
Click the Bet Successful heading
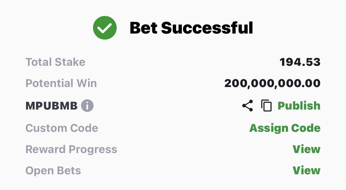[191, 28]
